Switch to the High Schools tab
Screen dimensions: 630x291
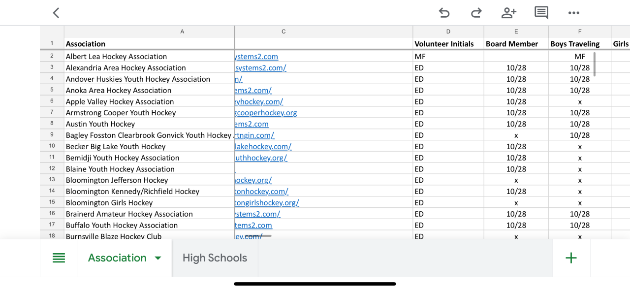215,258
